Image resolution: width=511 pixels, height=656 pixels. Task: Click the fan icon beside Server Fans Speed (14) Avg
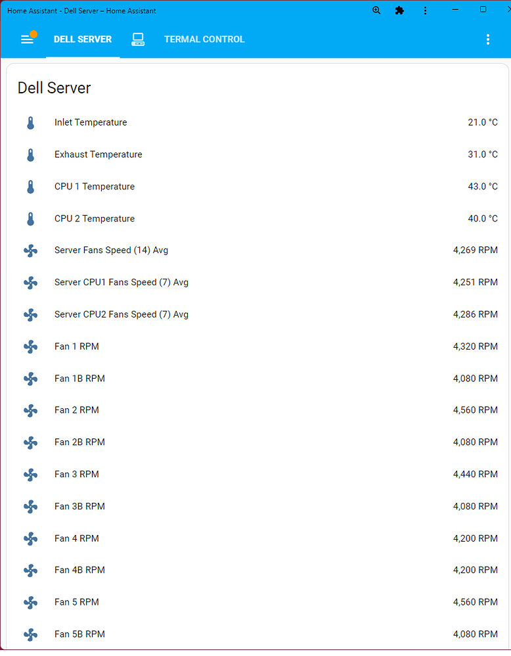pyautogui.click(x=30, y=250)
